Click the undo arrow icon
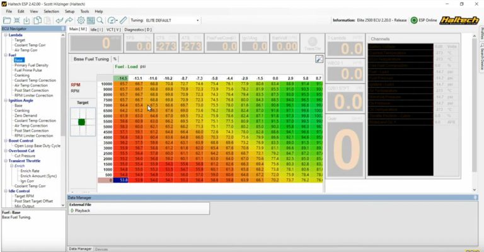The height and width of the screenshot is (252, 484). [59, 20]
